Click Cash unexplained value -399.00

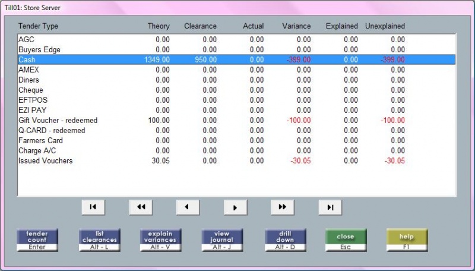[392, 59]
